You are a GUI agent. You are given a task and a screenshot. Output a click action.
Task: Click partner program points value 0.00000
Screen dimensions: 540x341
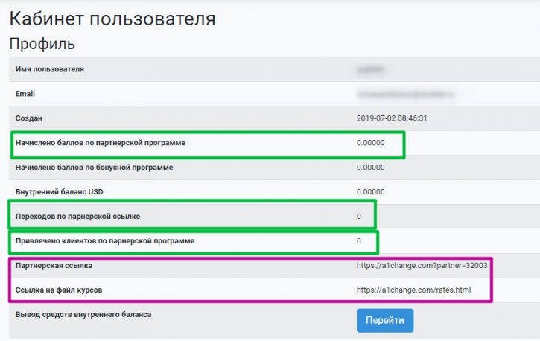coord(371,143)
